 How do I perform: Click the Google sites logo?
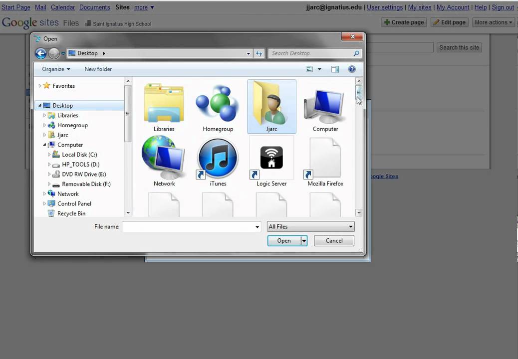(x=30, y=23)
